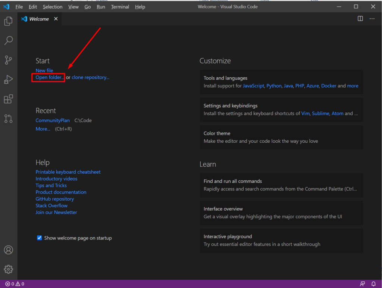Screen dimensions: 382x288
Task: Click the Open folder link
Action: [50, 77]
